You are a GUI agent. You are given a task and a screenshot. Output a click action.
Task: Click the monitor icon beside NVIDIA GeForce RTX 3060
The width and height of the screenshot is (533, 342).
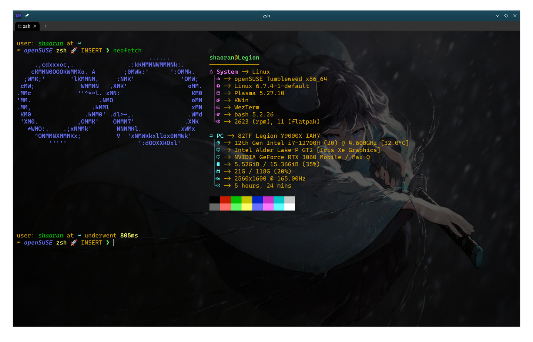pos(218,157)
